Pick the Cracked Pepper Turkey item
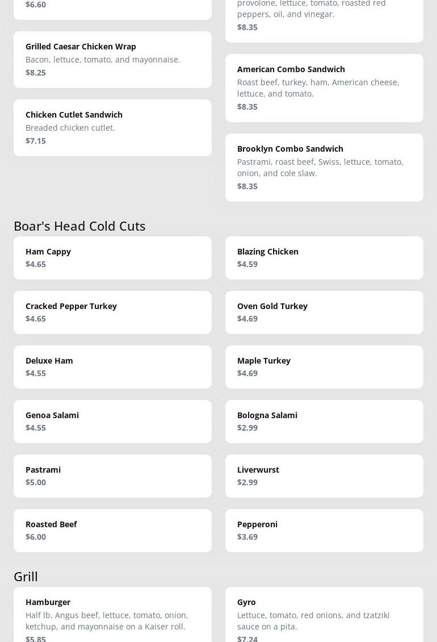This screenshot has height=642, width=437. pos(112,312)
